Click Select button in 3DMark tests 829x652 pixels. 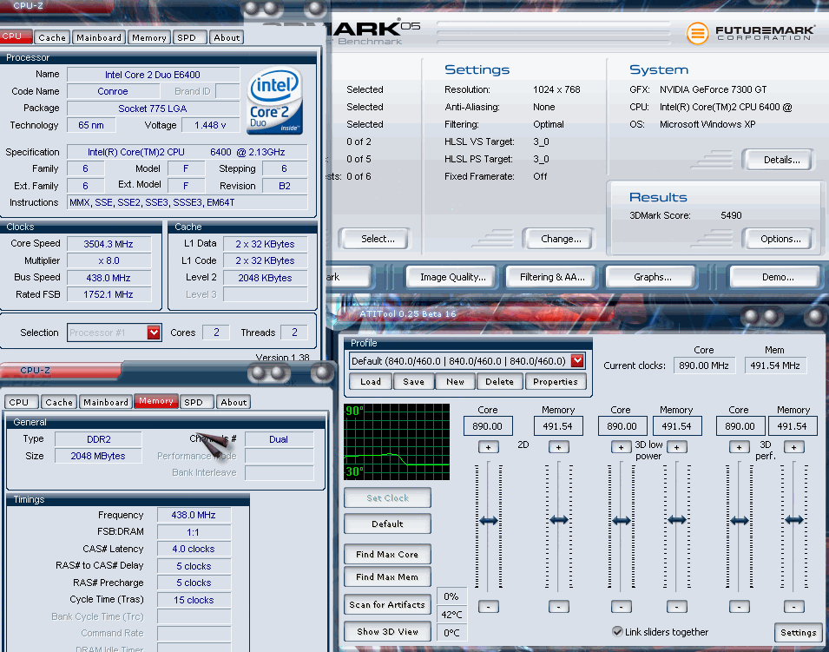[x=375, y=239]
